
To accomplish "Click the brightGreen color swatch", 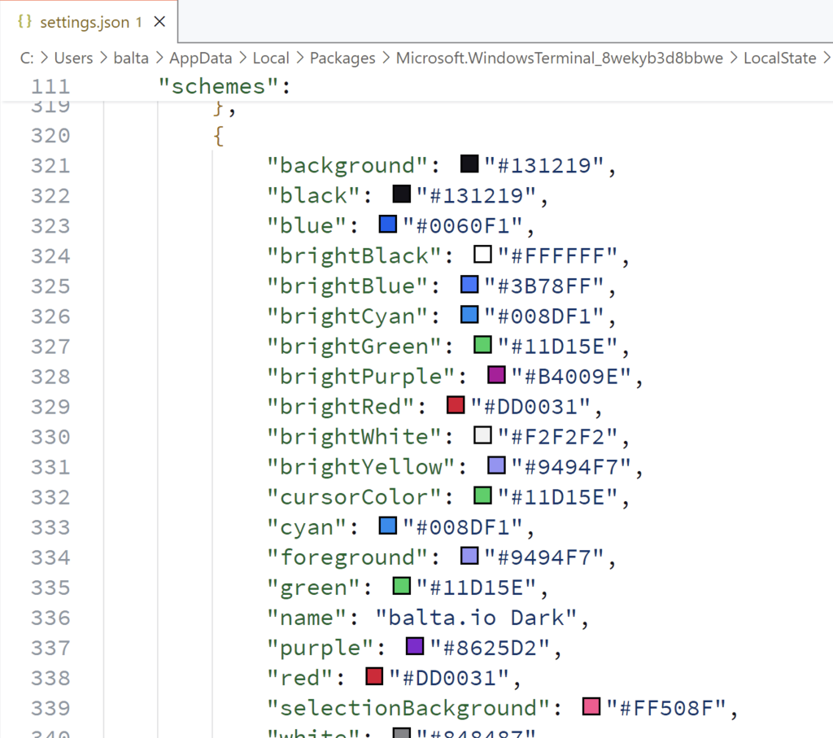I will click(x=482, y=344).
